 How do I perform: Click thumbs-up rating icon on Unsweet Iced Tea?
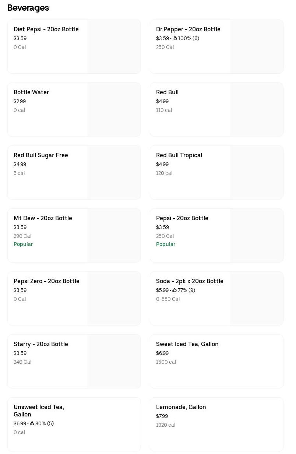(x=32, y=423)
